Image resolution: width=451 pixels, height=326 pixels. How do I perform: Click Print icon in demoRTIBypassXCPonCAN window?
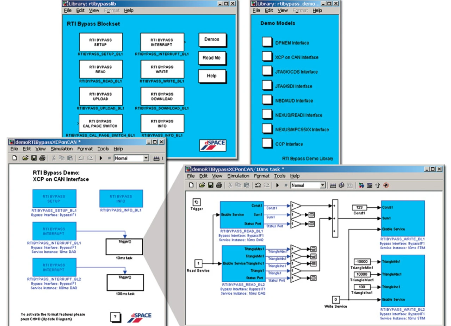pos(42,158)
